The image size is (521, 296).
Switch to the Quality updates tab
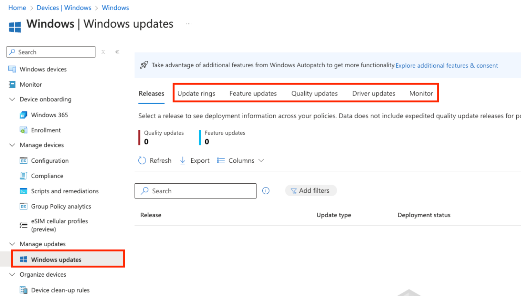click(x=314, y=94)
